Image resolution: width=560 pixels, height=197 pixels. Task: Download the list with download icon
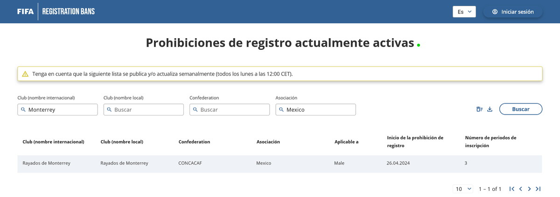(490, 109)
